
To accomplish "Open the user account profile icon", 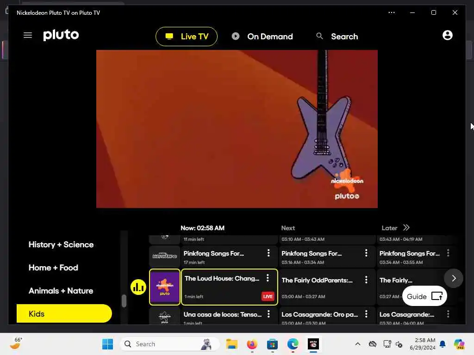I will [448, 35].
